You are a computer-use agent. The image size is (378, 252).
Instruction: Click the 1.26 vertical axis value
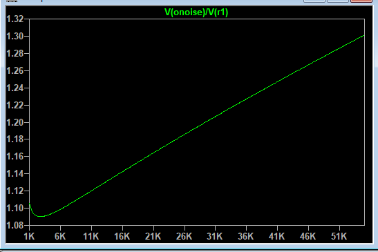15,71
